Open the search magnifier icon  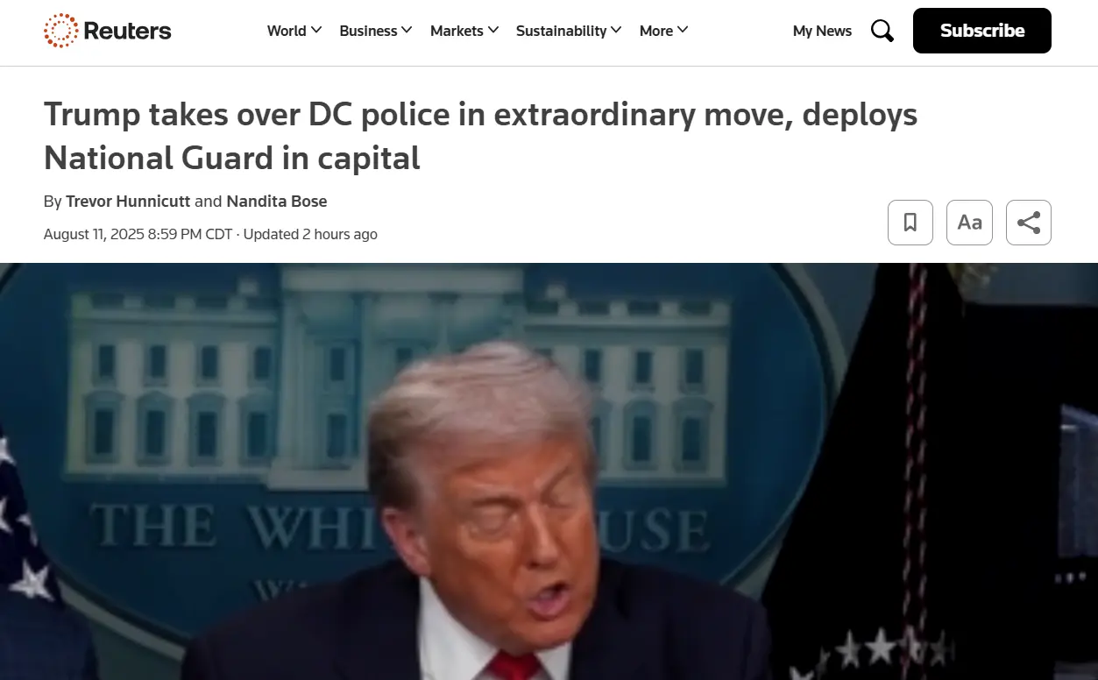pos(882,31)
